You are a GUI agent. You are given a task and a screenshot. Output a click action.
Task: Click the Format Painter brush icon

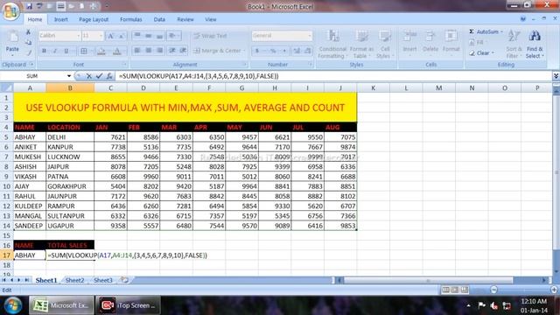(x=29, y=52)
